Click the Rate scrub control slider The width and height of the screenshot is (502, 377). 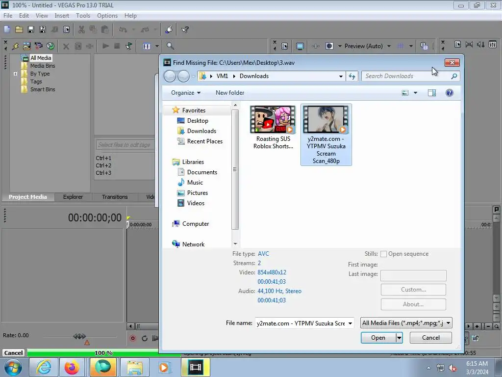(79, 336)
